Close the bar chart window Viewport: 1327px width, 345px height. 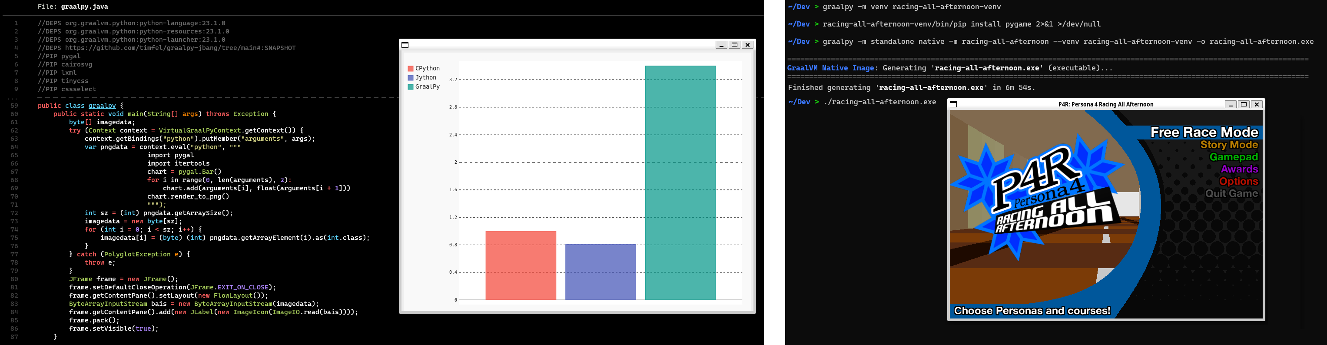pos(747,45)
